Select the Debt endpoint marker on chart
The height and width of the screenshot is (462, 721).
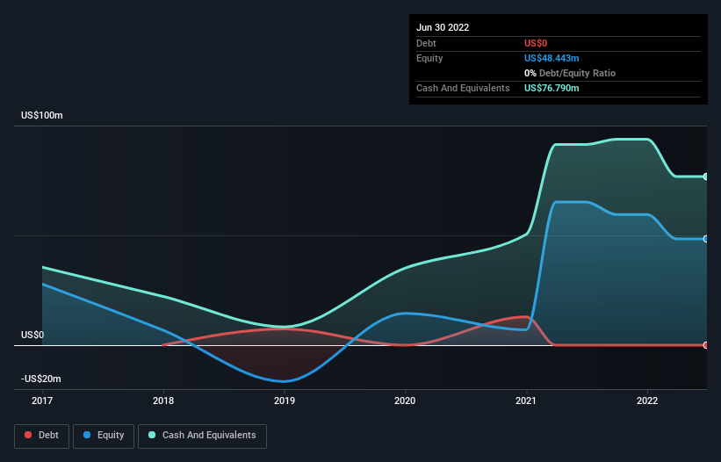pyautogui.click(x=706, y=345)
